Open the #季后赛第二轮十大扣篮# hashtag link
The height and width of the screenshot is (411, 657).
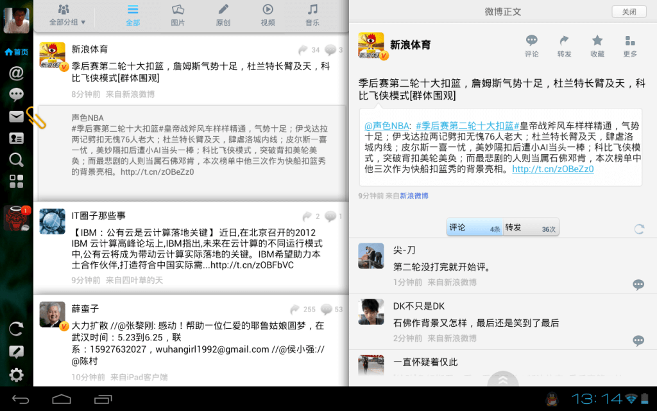(467, 125)
